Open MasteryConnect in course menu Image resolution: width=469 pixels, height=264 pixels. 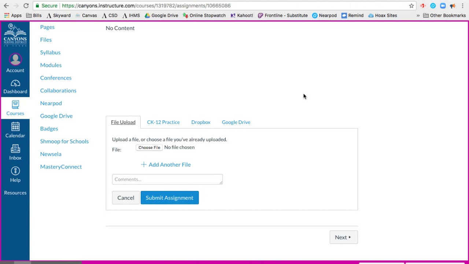click(61, 167)
